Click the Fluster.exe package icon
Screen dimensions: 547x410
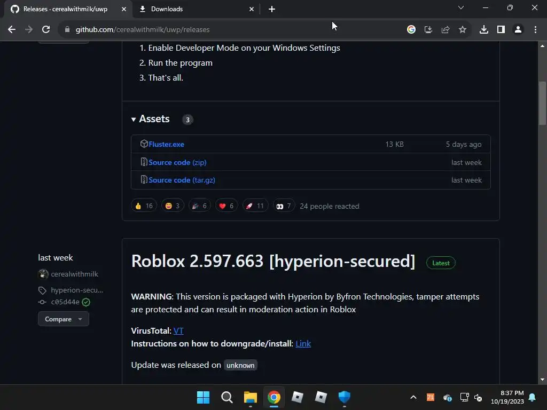[x=144, y=144]
